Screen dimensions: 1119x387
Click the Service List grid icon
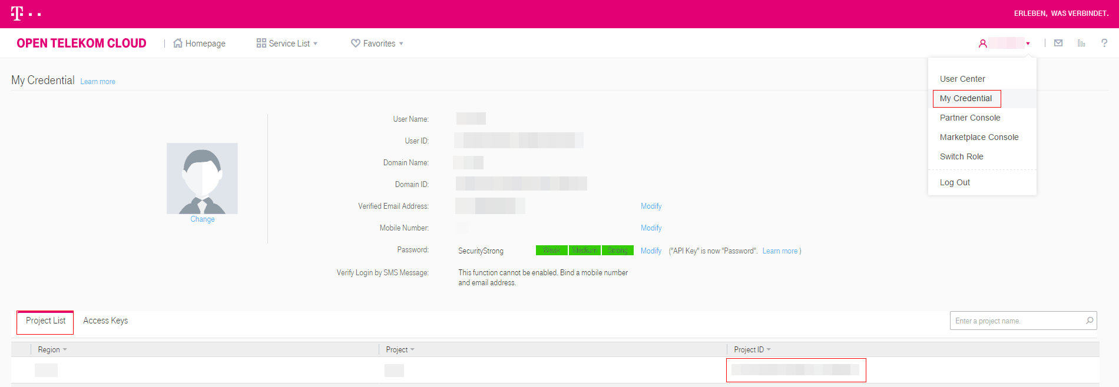click(x=261, y=43)
